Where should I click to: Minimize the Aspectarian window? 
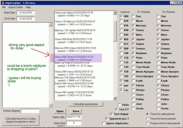click(172, 3)
